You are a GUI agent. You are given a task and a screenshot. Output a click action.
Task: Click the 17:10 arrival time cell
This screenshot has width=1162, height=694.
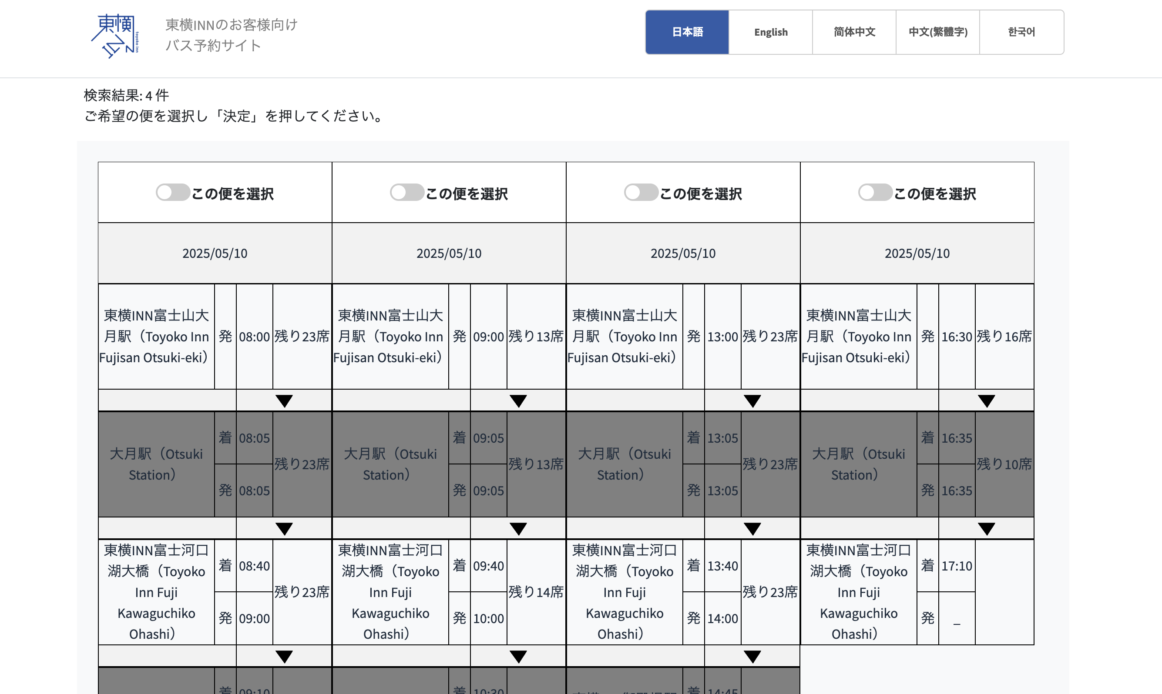tap(957, 566)
